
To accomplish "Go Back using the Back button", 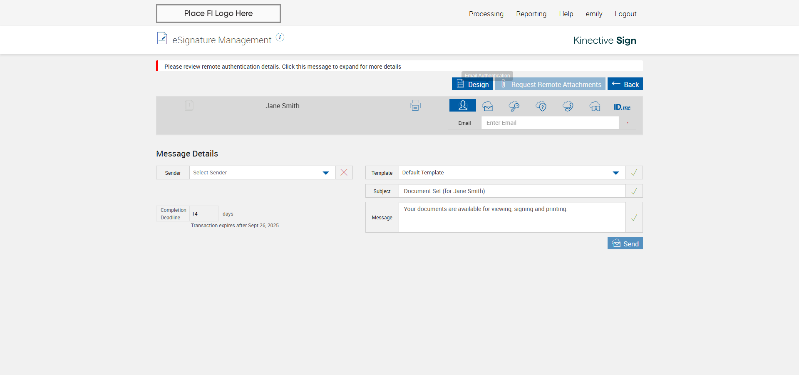I will (625, 84).
